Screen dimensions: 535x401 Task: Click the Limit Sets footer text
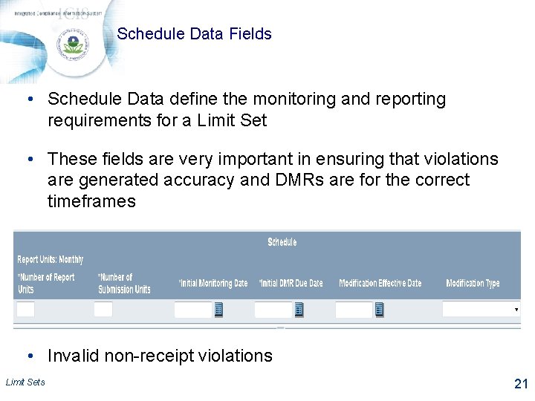25,382
